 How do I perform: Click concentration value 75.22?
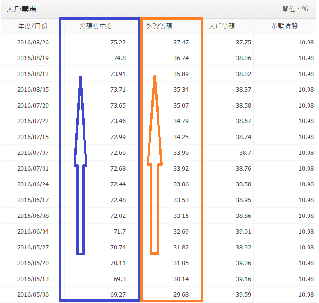[x=118, y=43]
